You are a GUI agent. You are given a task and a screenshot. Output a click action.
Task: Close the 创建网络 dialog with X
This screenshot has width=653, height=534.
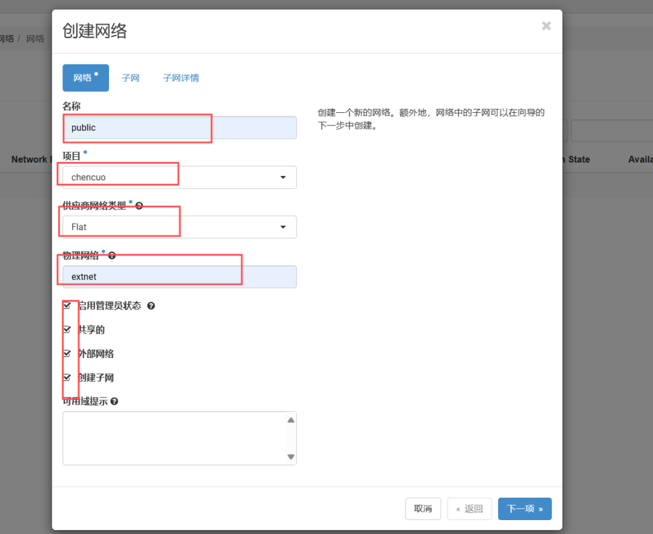[x=546, y=26]
